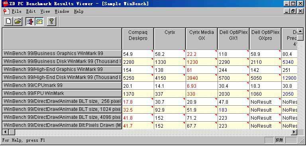
Task: Click the New document toolbar icon
Action: pyautogui.click(x=9, y=21)
